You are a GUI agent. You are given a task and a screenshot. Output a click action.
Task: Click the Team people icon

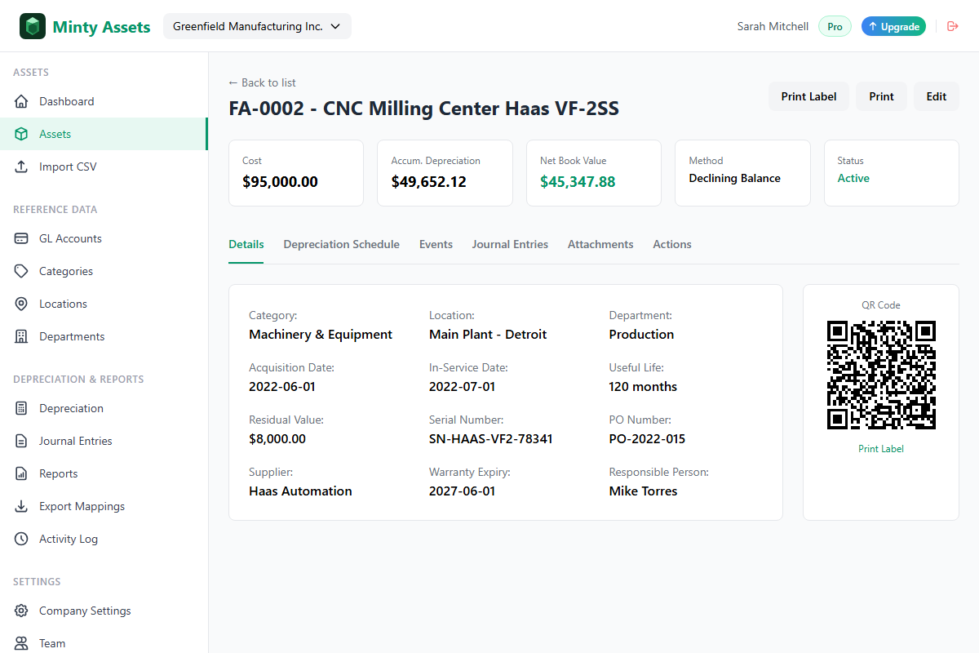[22, 643]
